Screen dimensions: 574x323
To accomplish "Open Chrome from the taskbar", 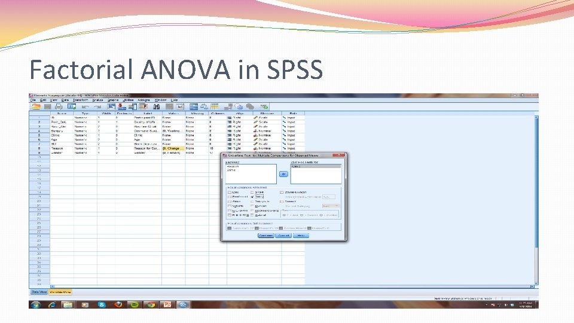I will pyautogui.click(x=151, y=304).
